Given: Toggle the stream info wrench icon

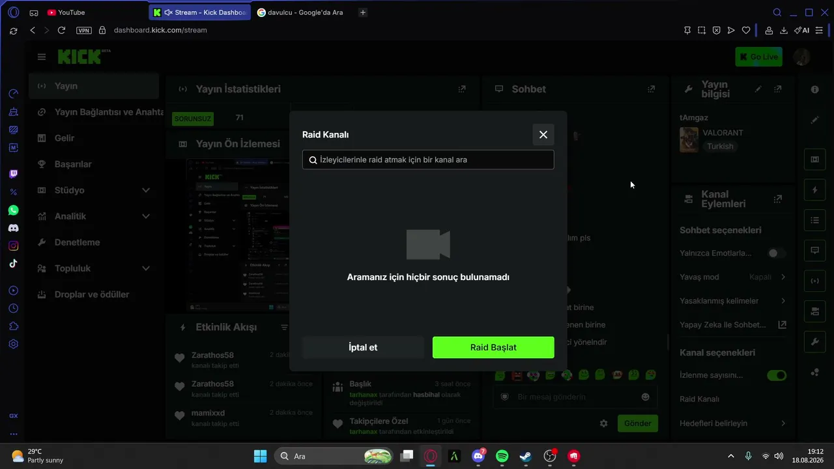Looking at the screenshot, I should 814,342.
